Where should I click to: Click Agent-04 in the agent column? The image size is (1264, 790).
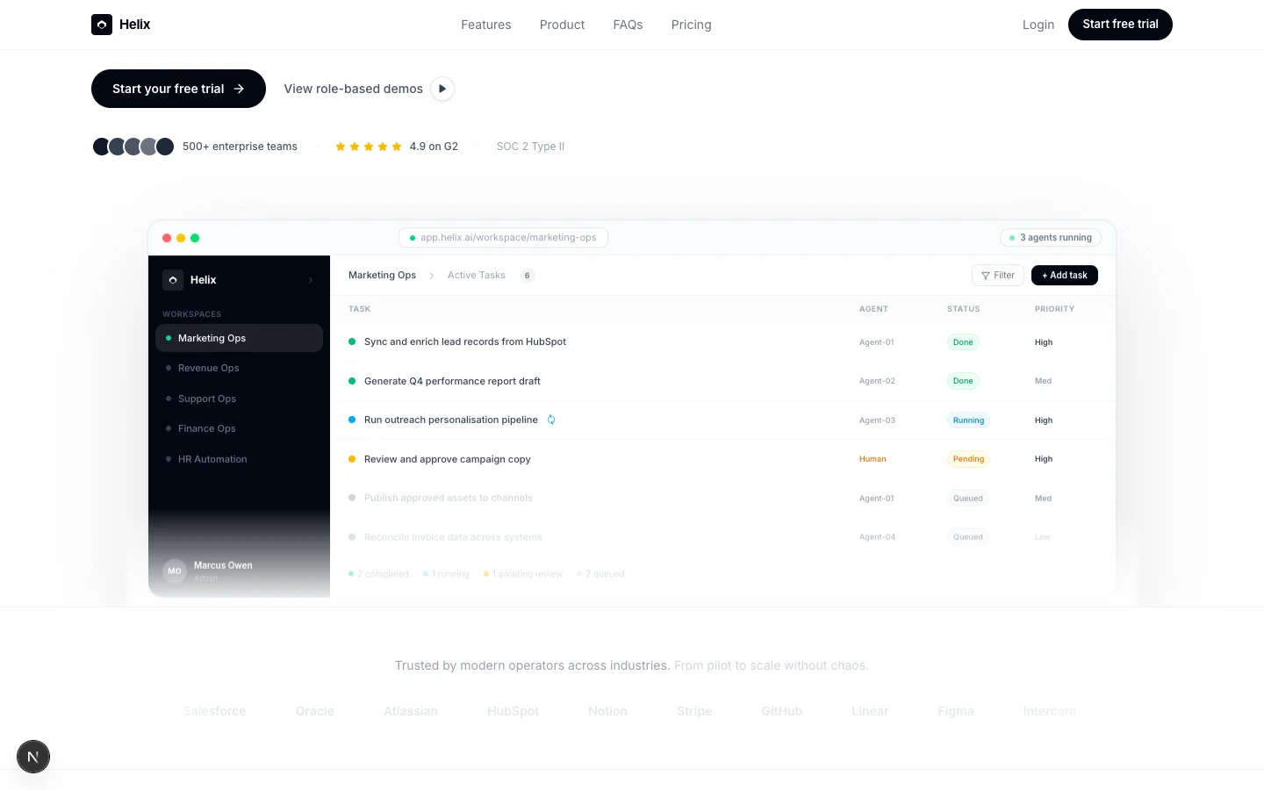point(877,537)
